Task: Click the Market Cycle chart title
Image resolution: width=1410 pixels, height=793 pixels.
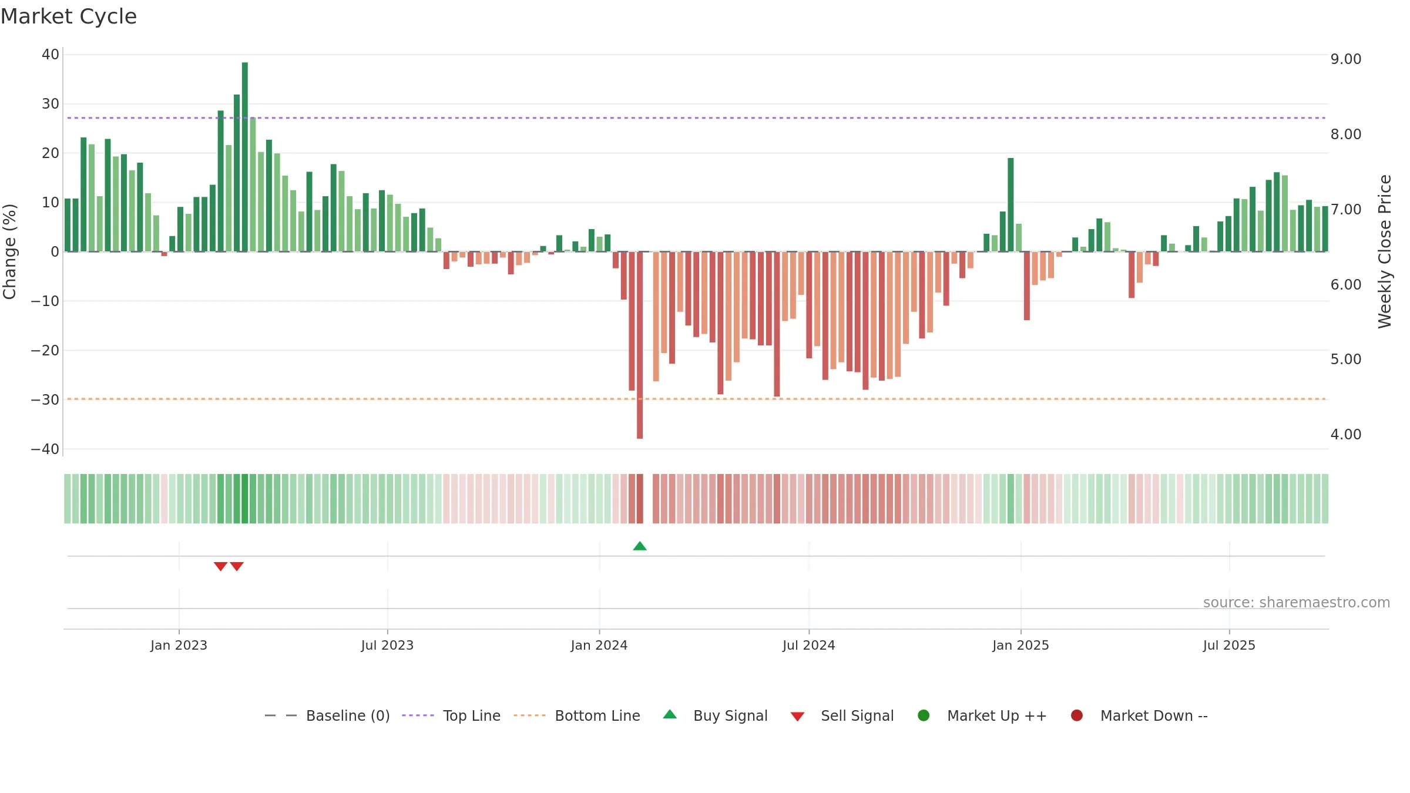Action: click(x=69, y=16)
